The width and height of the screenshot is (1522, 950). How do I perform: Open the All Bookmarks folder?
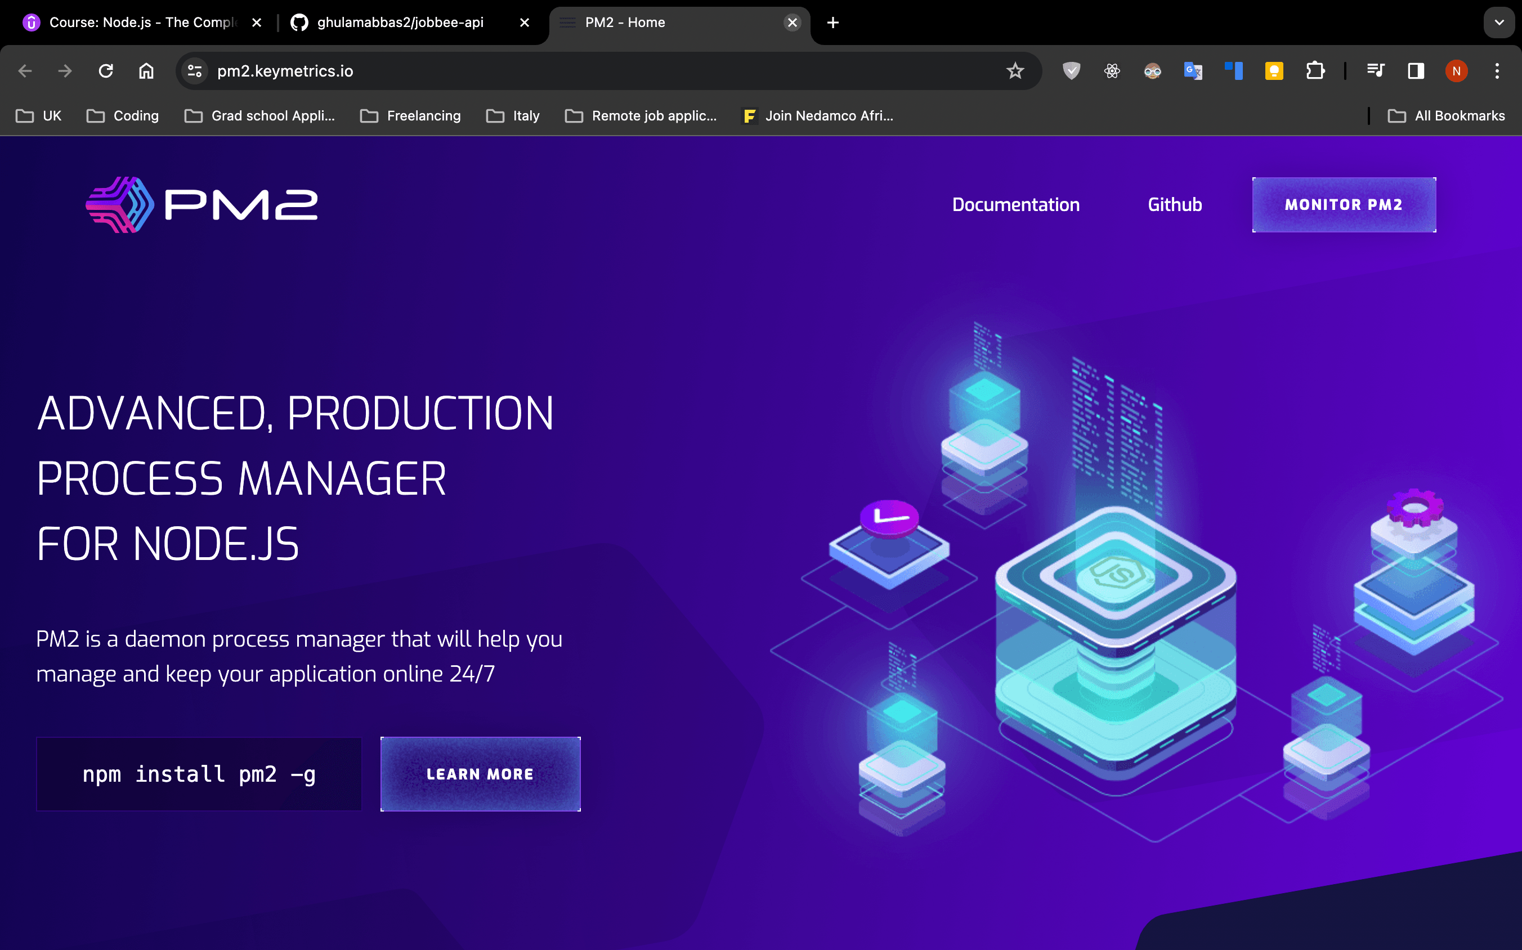(x=1446, y=115)
